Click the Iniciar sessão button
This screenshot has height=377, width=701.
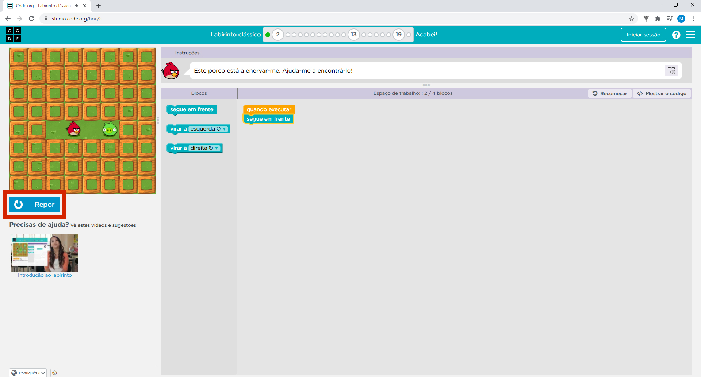[643, 35]
